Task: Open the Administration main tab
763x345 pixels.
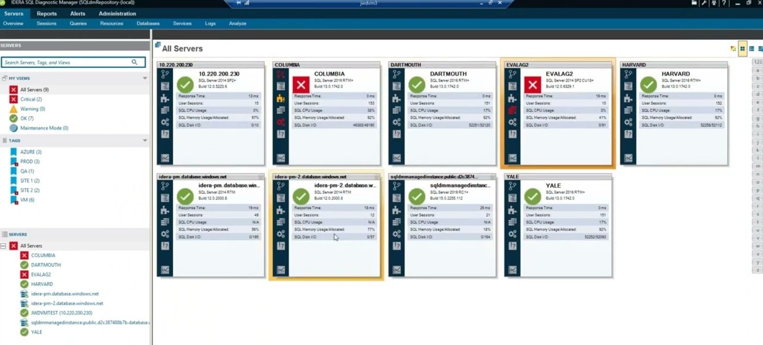Action: click(117, 13)
